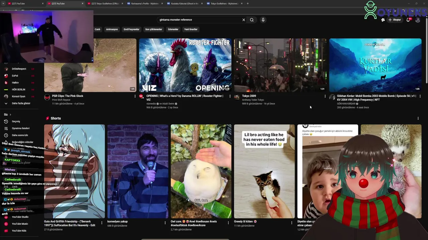Open options for Owl core short
428x240 pixels.
pyautogui.click(x=228, y=223)
